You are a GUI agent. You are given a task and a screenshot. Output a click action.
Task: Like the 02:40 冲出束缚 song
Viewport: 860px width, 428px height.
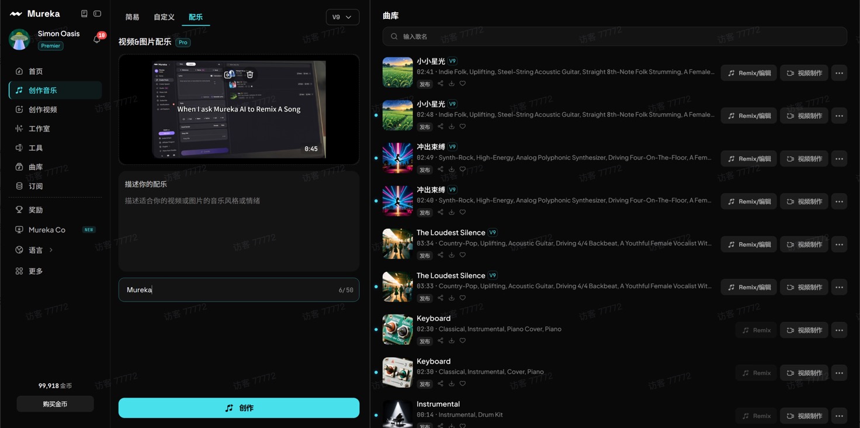pos(463,212)
